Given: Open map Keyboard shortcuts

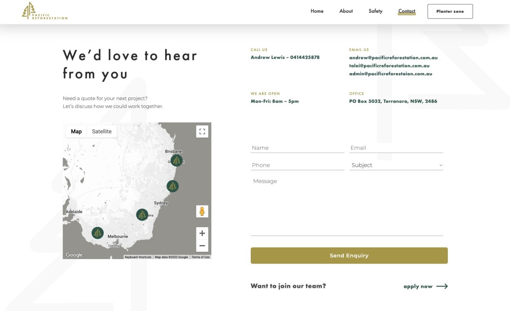Looking at the screenshot, I should pyautogui.click(x=138, y=257).
